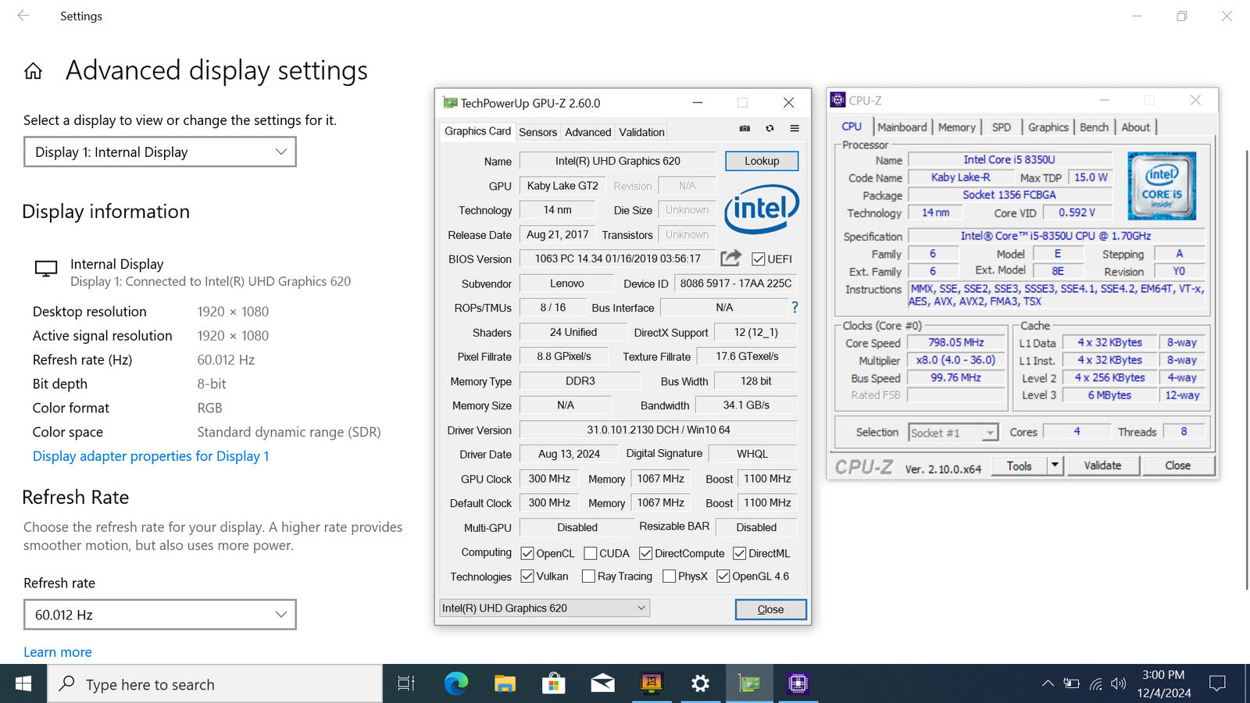Open File Explorer from the taskbar
The width and height of the screenshot is (1250, 703).
click(x=505, y=683)
